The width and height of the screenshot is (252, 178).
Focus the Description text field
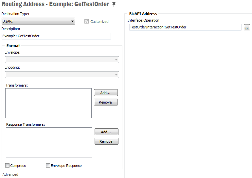56,36
